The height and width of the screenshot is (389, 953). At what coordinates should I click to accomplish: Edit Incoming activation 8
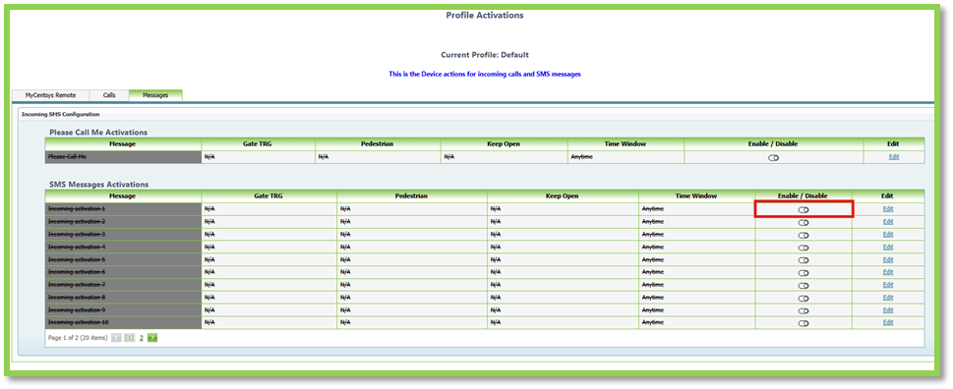(x=888, y=298)
